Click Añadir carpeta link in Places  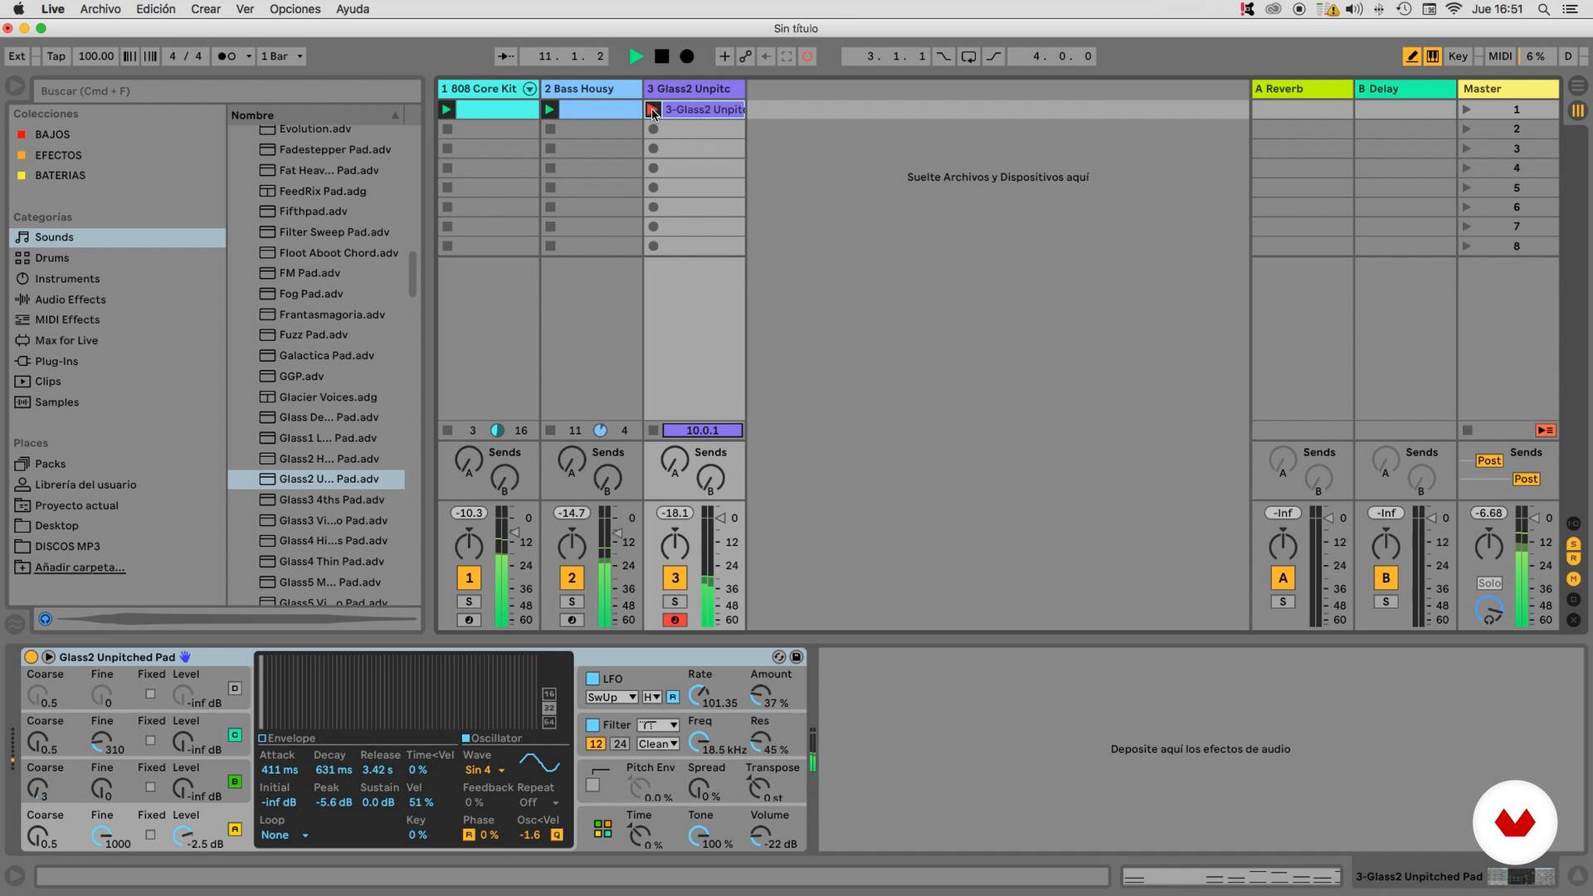[80, 567]
